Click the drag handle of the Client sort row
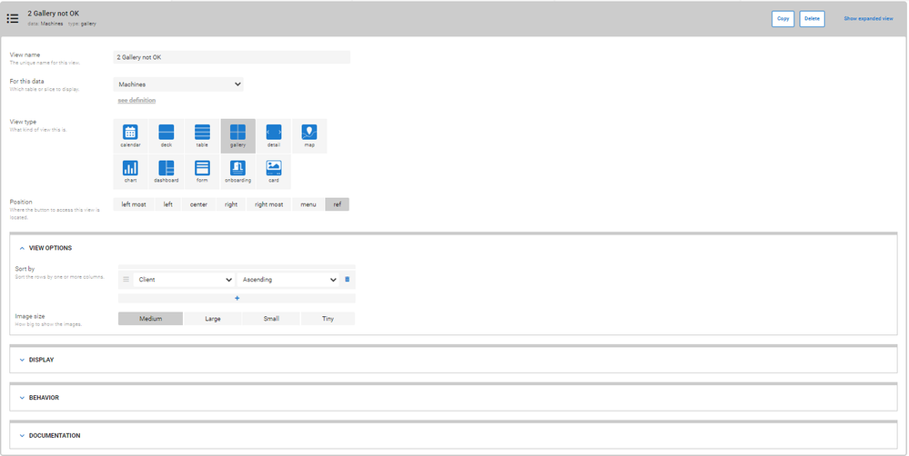Screen dimensions: 909x456 point(126,280)
